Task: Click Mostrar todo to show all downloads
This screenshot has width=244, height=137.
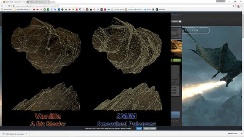Action: point(233,134)
